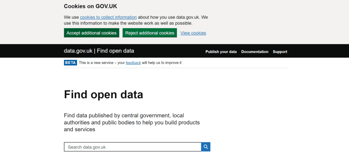The width and height of the screenshot is (349, 157).
Task: Click the 'Cookies on GOV.UK' heading
Action: 90,6
